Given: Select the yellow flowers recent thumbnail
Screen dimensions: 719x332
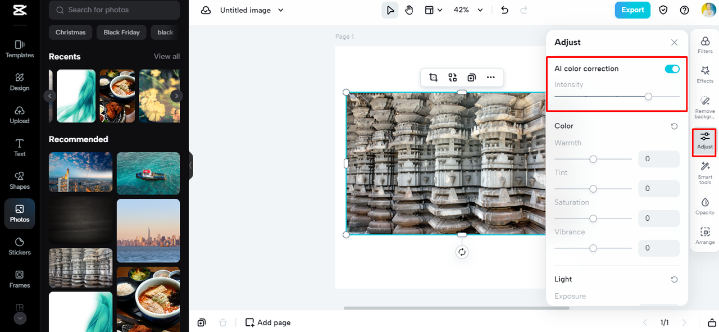Looking at the screenshot, I should 160,96.
